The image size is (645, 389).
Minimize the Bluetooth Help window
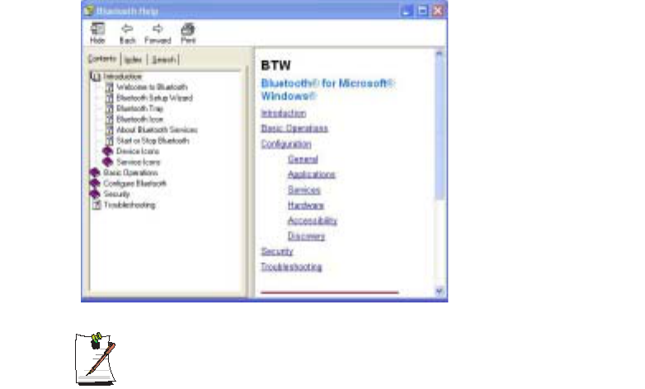point(407,11)
